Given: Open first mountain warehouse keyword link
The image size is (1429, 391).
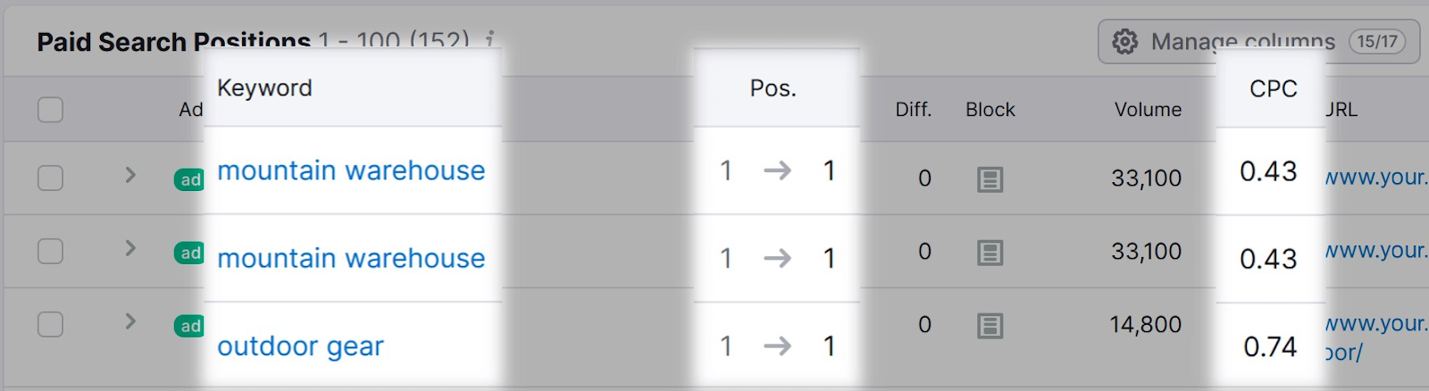Looking at the screenshot, I should [x=351, y=171].
